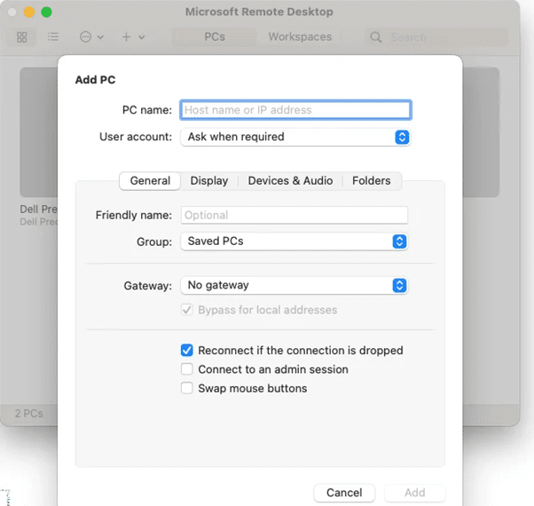Click the search magnifier icon
This screenshot has width=534, height=506.
tap(375, 36)
